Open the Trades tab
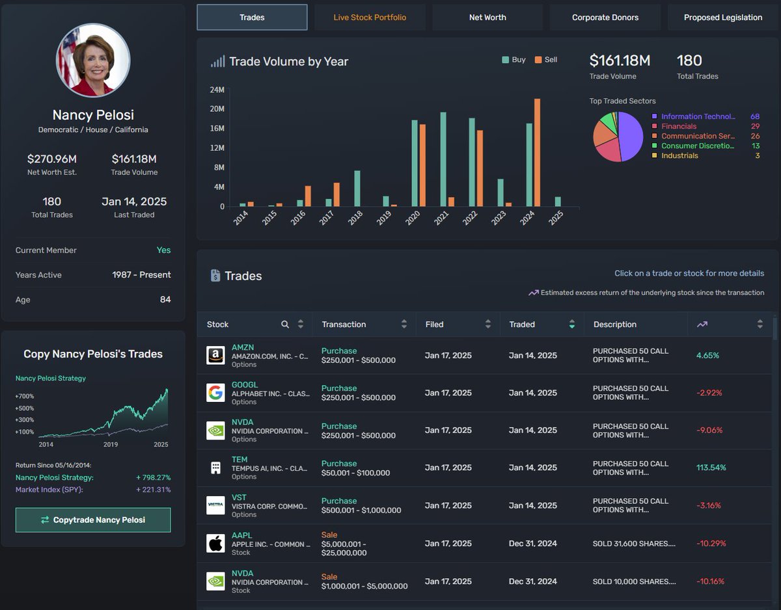 click(252, 18)
